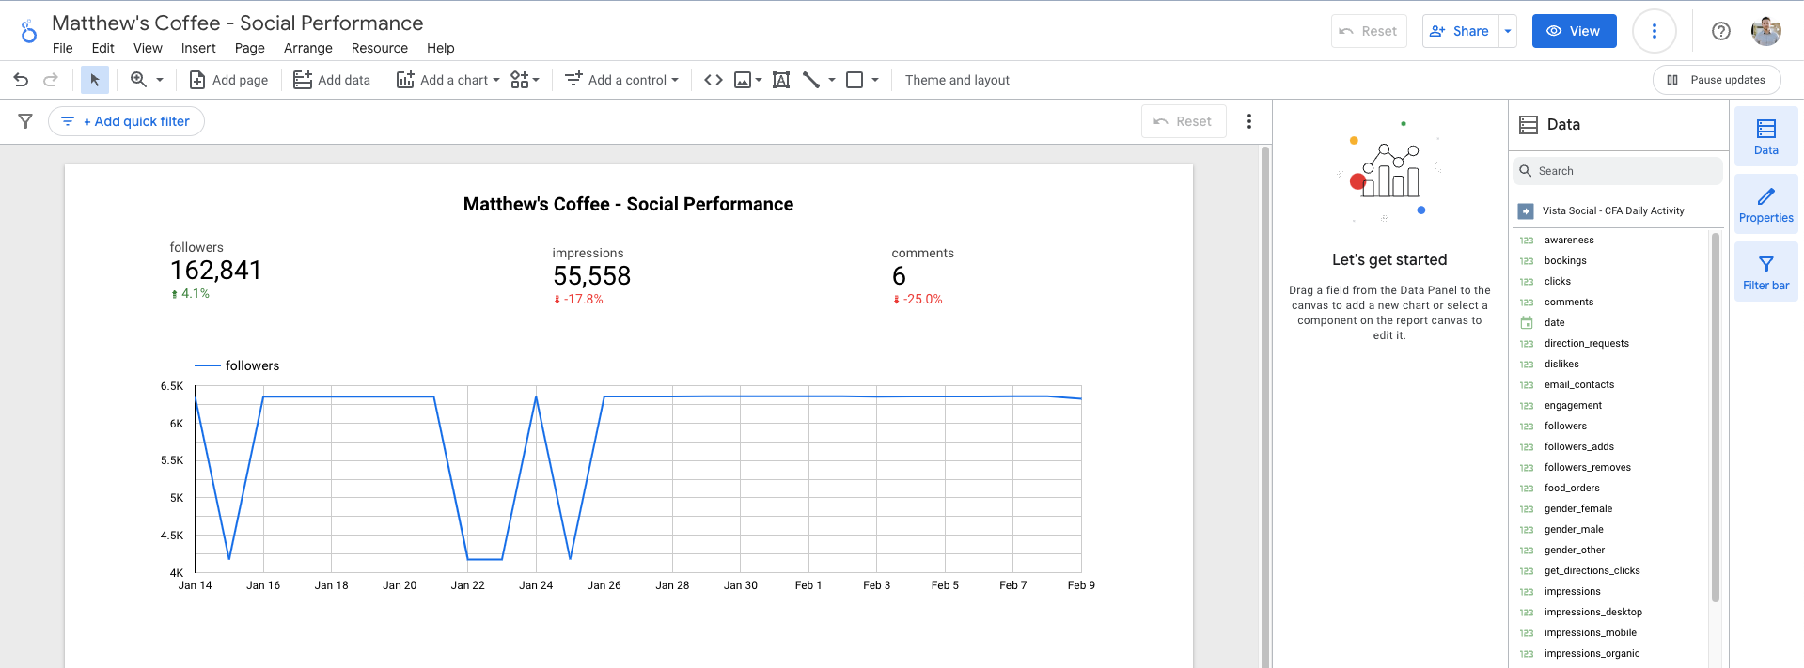Image resolution: width=1804 pixels, height=668 pixels.
Task: Select the impressions scorecard showing 55,558
Action: [591, 276]
